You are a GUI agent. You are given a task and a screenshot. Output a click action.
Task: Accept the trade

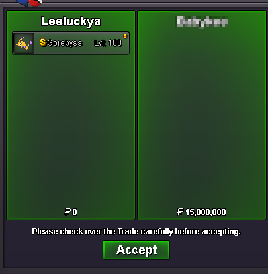point(136,250)
